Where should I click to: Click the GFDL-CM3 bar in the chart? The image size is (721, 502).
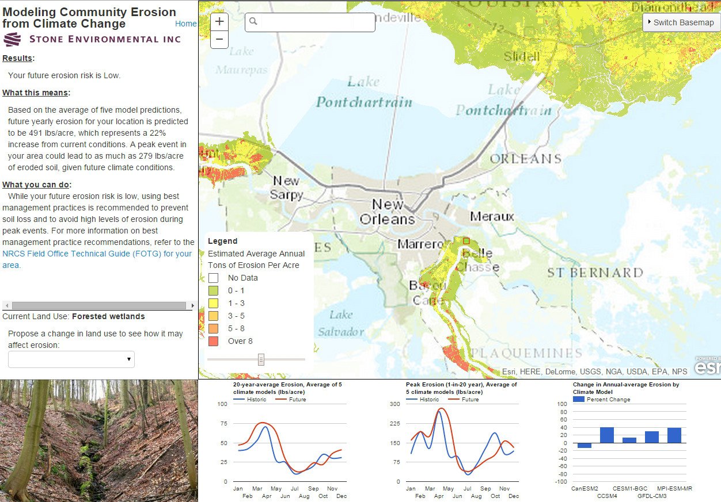click(652, 437)
